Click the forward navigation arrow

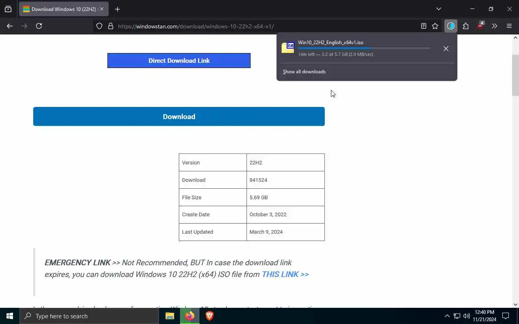click(x=24, y=26)
